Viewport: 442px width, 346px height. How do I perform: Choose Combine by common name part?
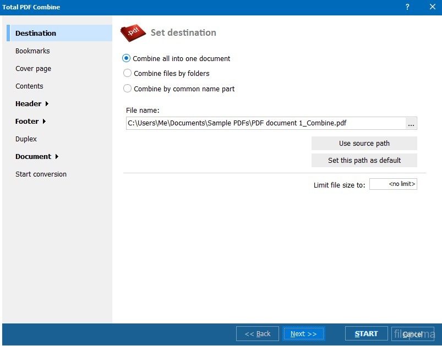tap(127, 89)
